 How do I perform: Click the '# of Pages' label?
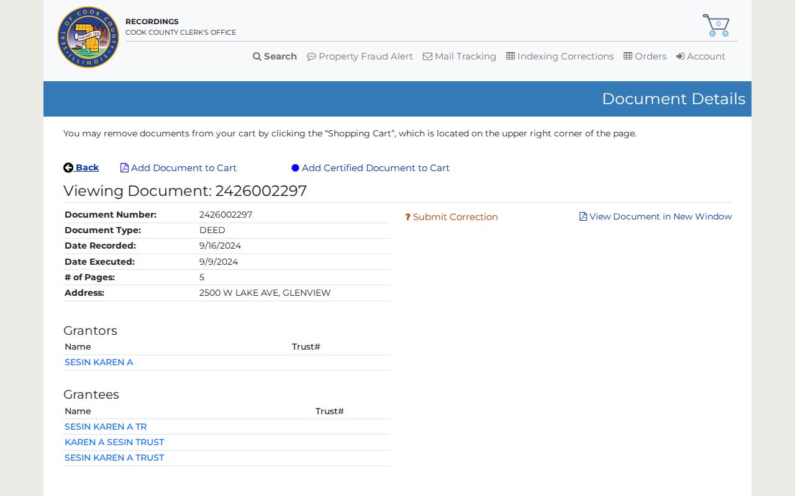[x=89, y=277]
